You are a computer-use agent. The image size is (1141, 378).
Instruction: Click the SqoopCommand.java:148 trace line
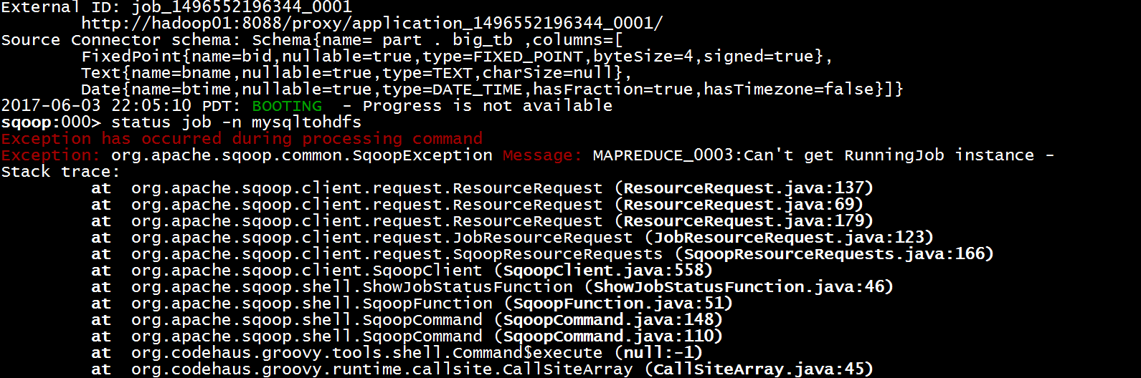407,320
